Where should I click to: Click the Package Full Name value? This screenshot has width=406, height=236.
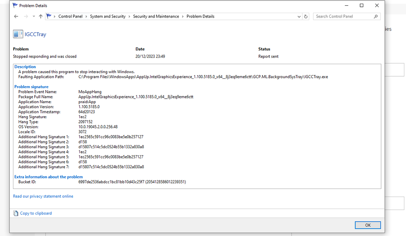pos(136,97)
